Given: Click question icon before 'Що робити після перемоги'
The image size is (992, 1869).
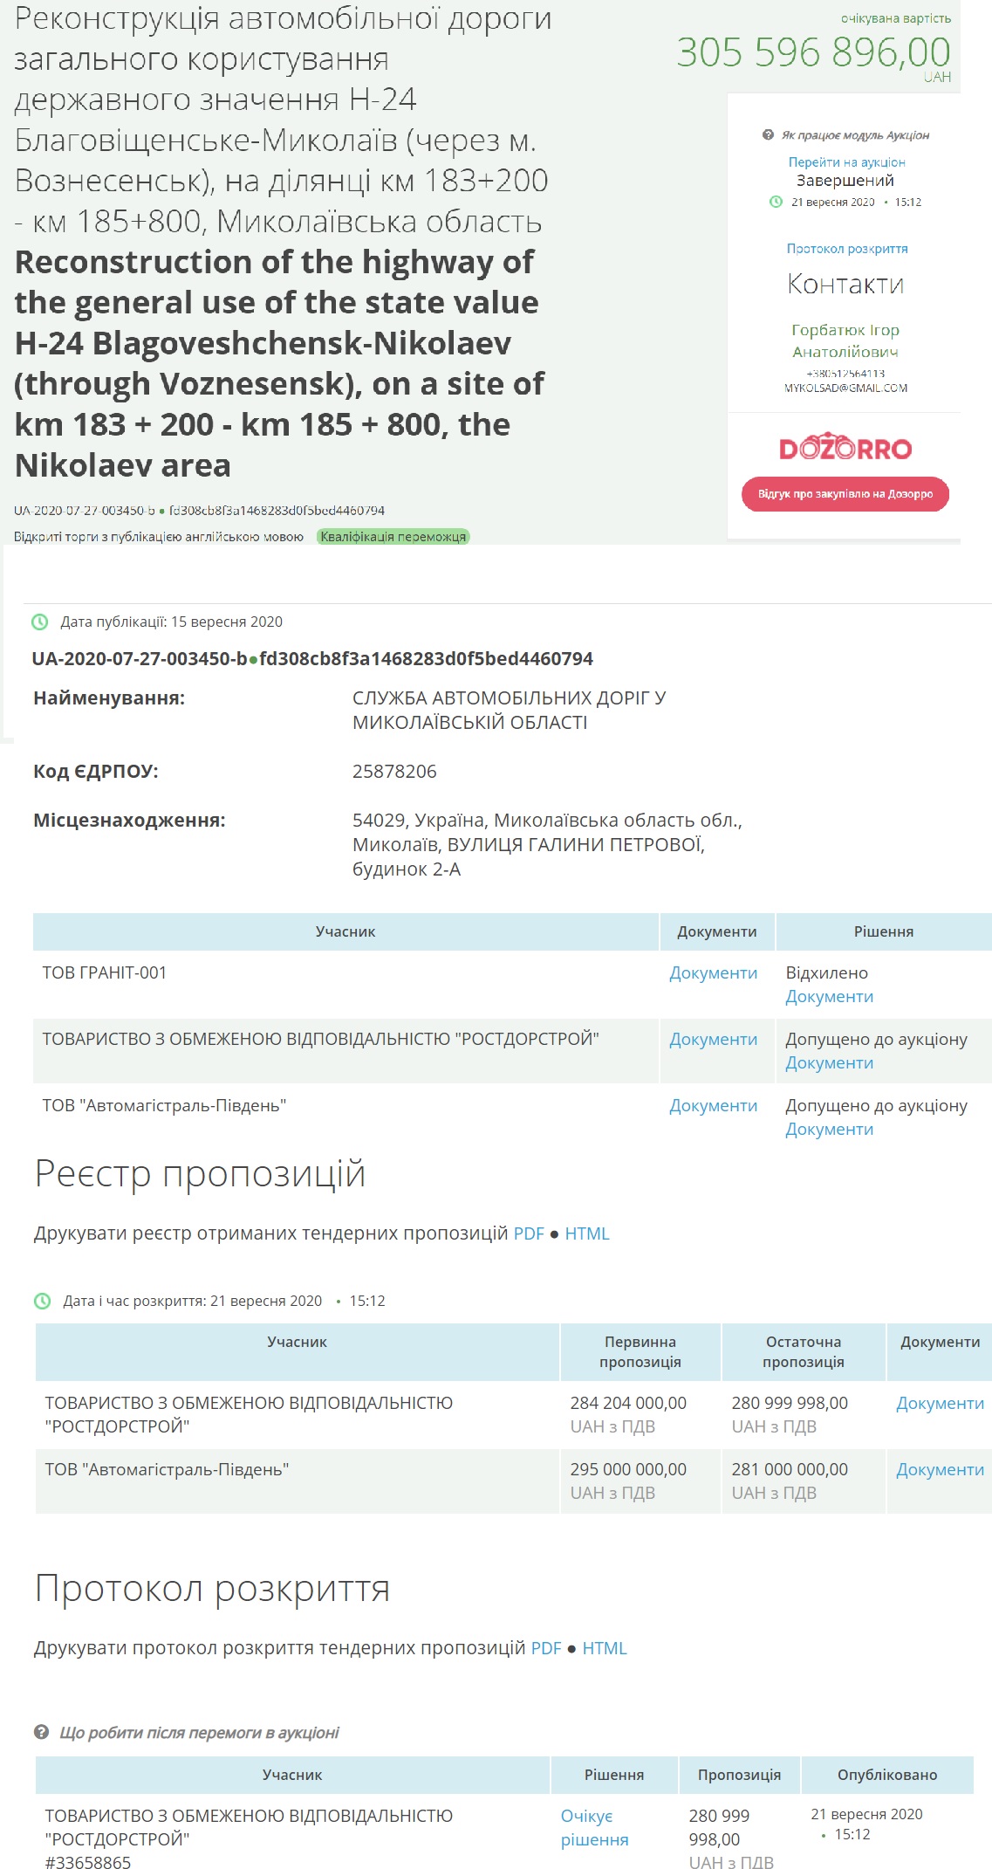Looking at the screenshot, I should [x=41, y=1732].
